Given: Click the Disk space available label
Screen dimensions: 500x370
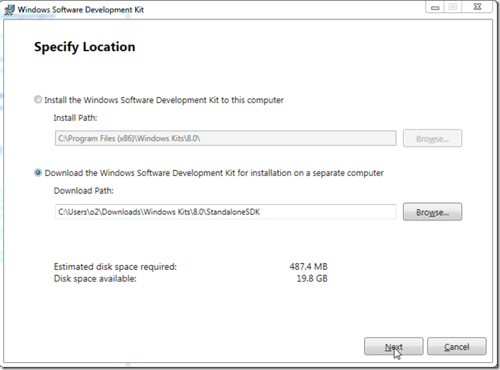Looking at the screenshot, I should [95, 278].
